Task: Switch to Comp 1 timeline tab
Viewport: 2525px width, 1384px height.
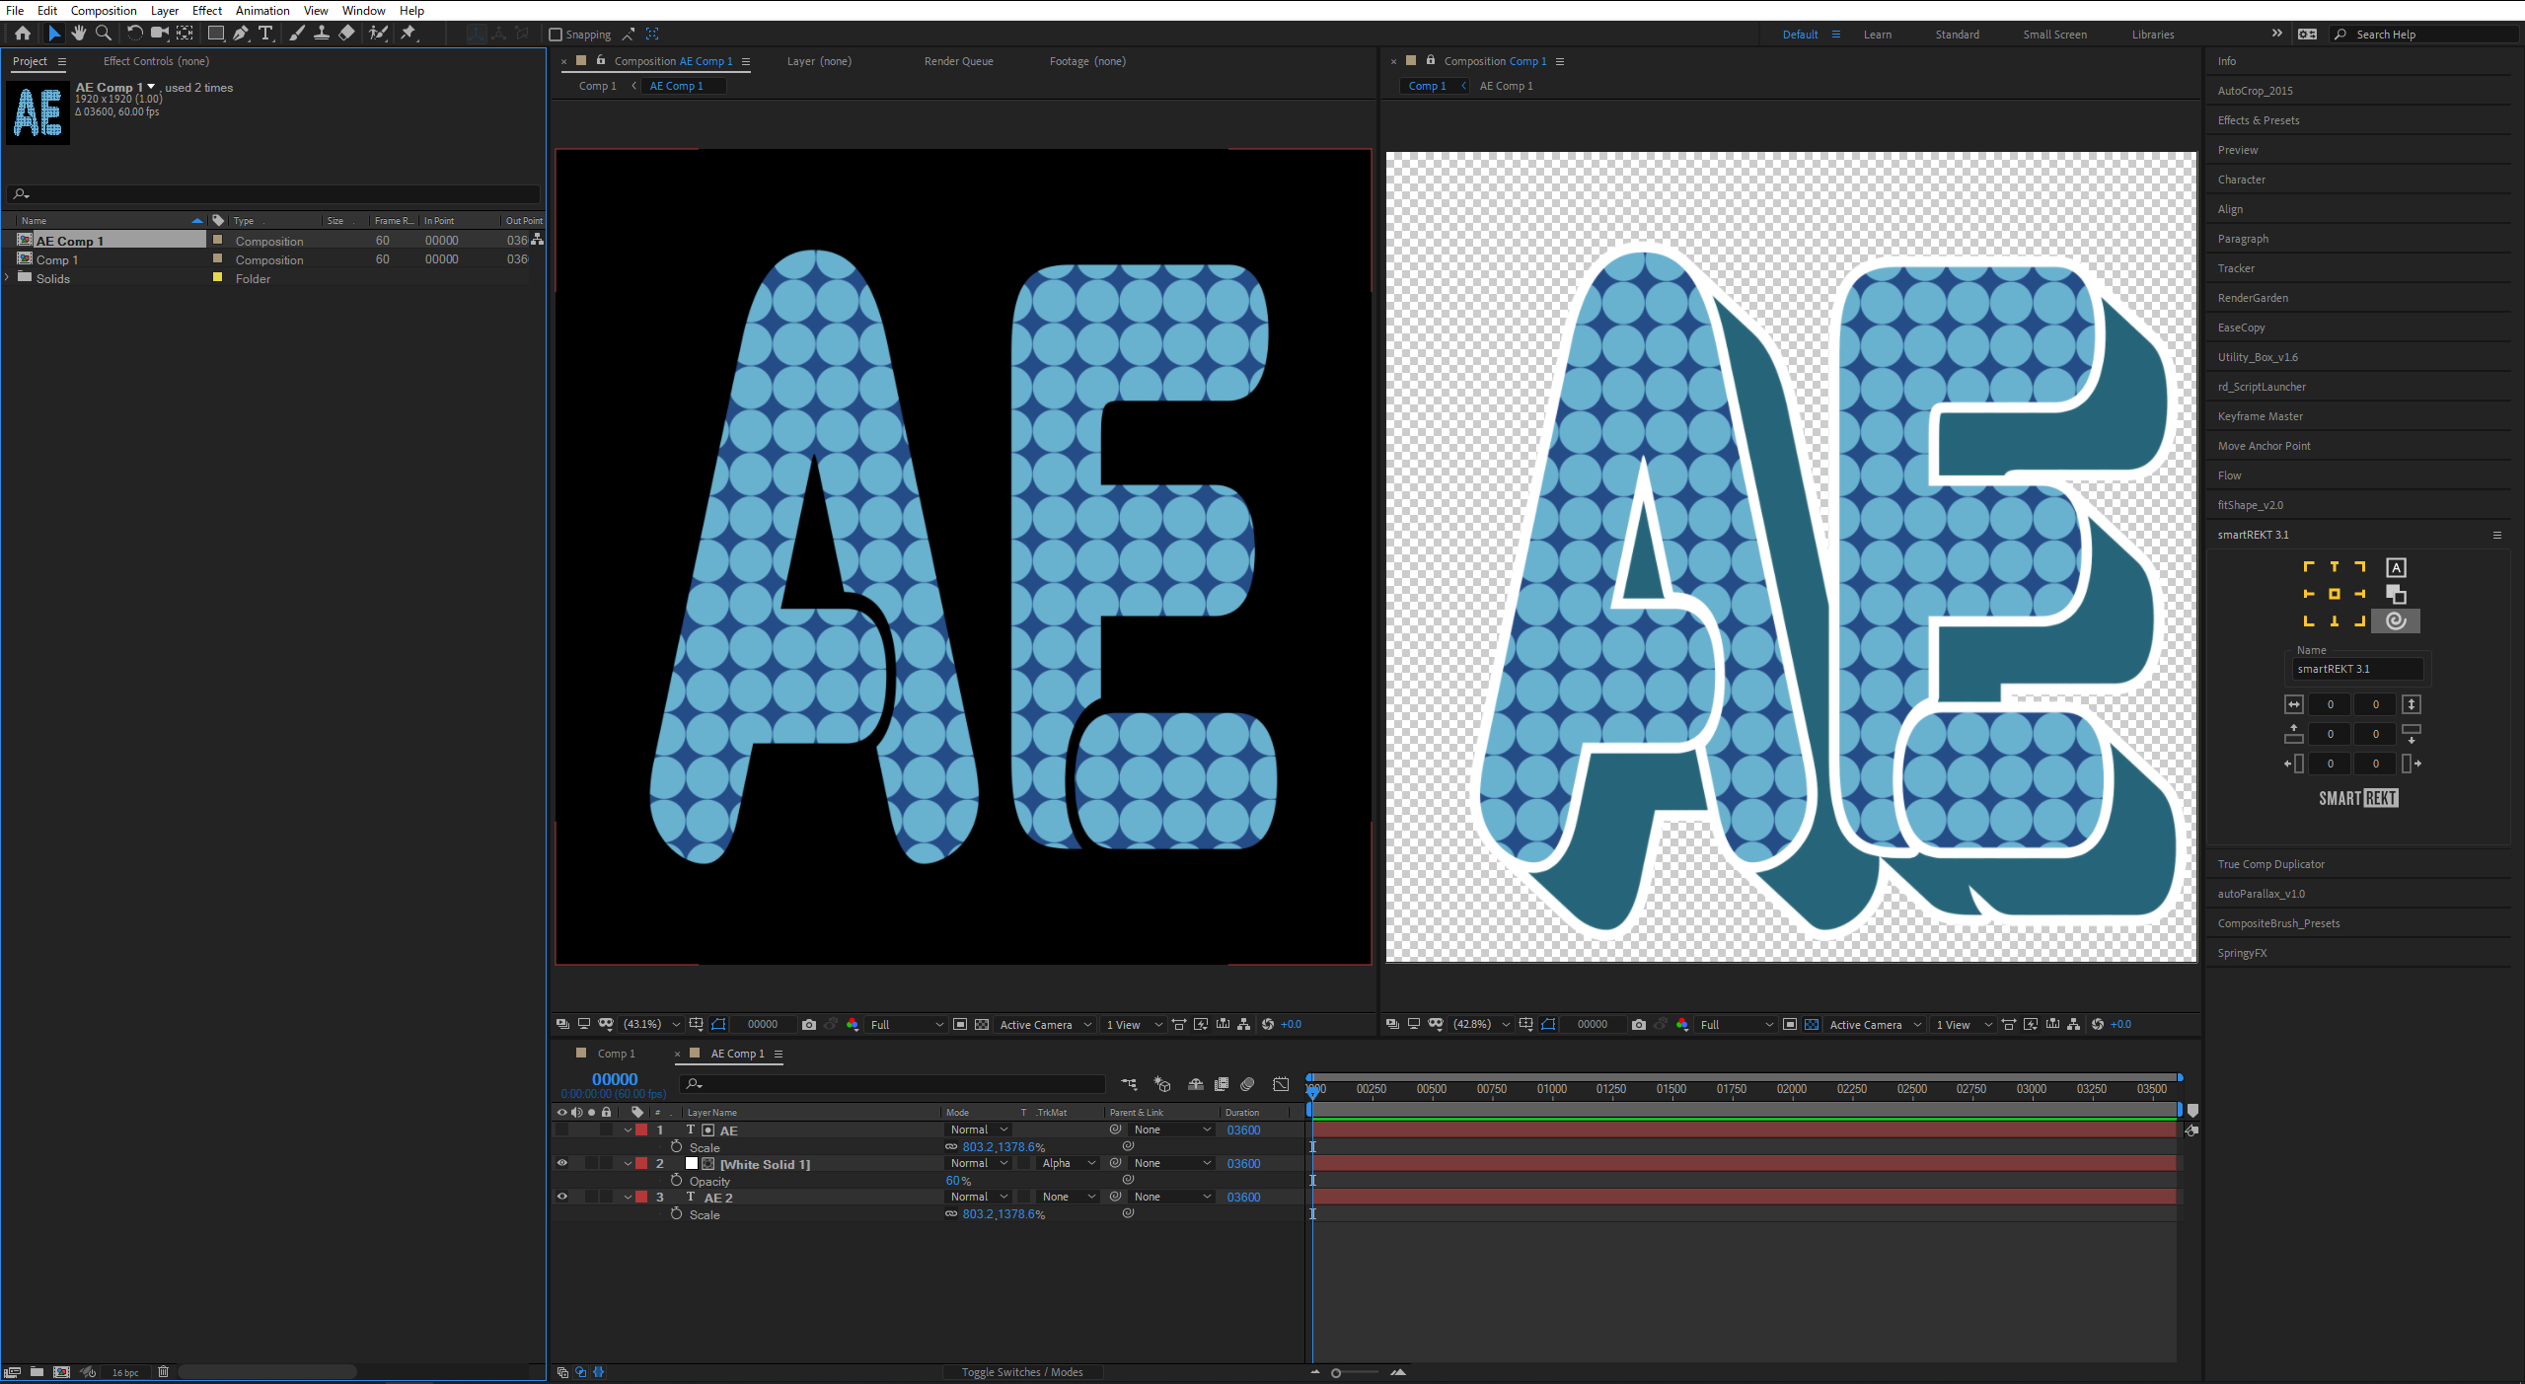Action: coord(616,1054)
